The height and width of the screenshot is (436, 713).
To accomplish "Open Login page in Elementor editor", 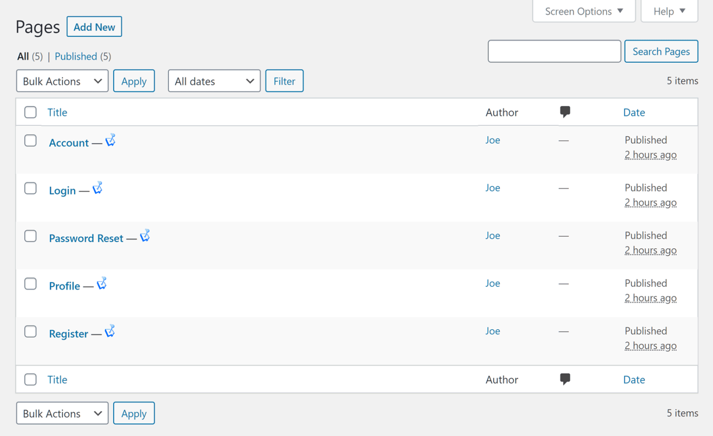I will (x=97, y=188).
